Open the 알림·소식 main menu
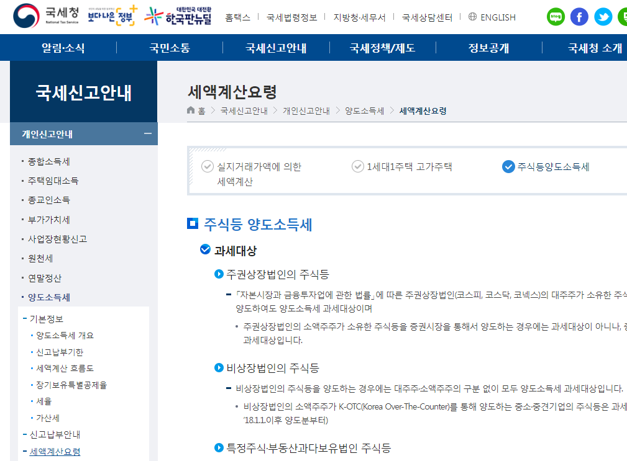Image resolution: width=627 pixels, height=461 pixels. click(x=63, y=48)
